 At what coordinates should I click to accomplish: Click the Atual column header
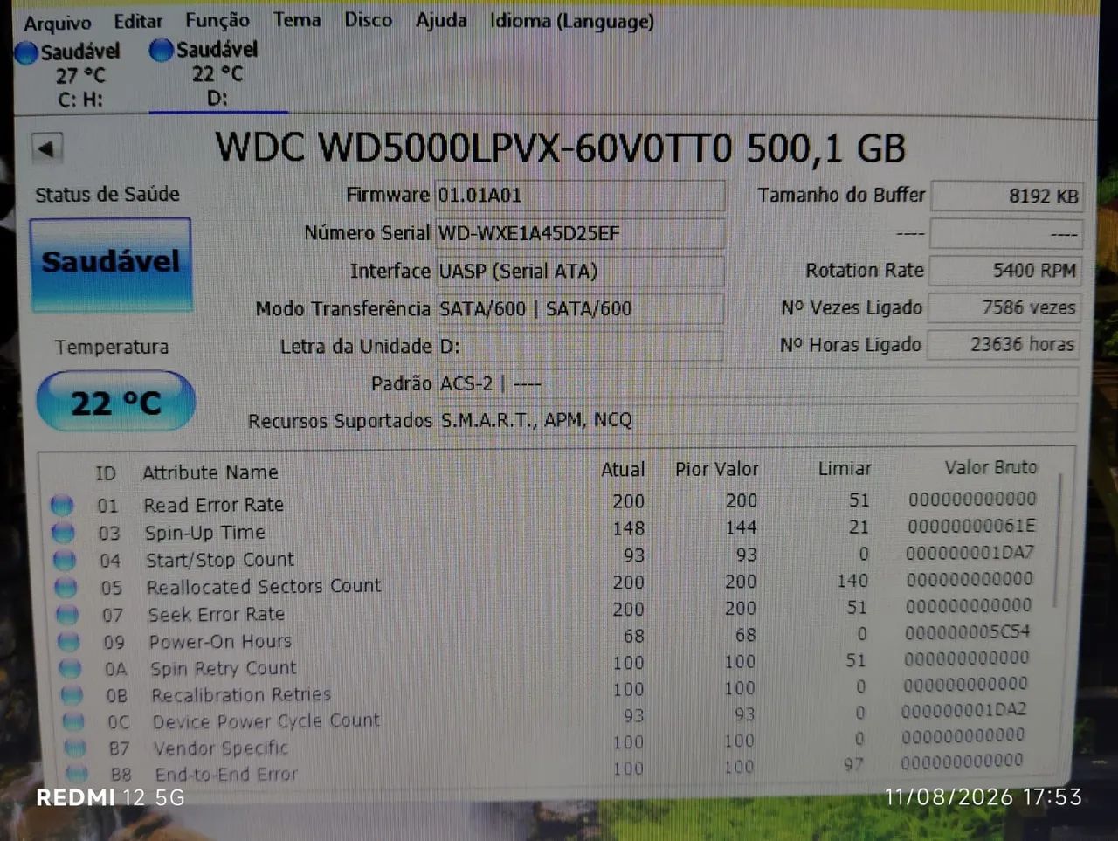(x=623, y=470)
